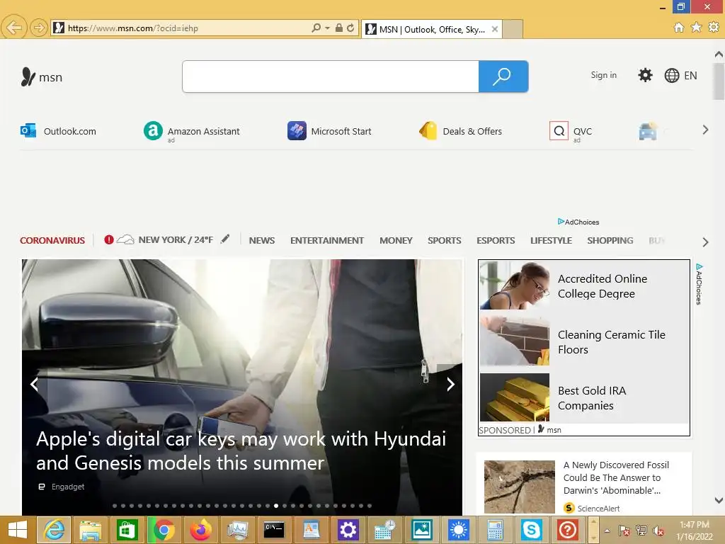This screenshot has width=725, height=544.
Task: Open Skype from taskbar
Action: pos(531,530)
